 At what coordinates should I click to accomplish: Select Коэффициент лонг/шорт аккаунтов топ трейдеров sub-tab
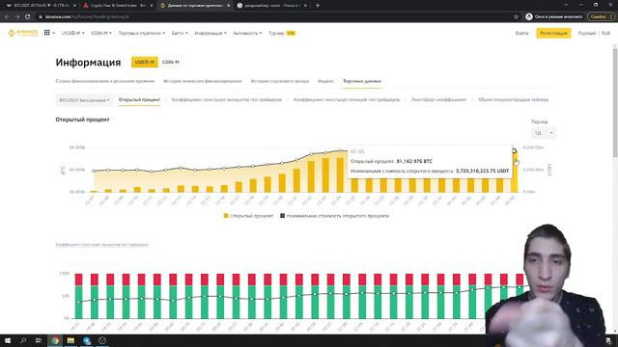point(227,100)
